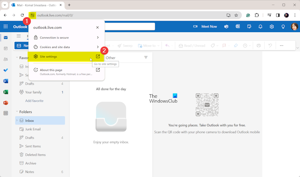
Task: Install the Outlook app from address bar icon
Action: tap(228, 15)
